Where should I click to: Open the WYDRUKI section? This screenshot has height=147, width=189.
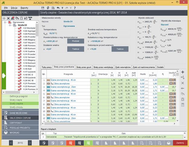pyautogui.click(x=20, y=132)
